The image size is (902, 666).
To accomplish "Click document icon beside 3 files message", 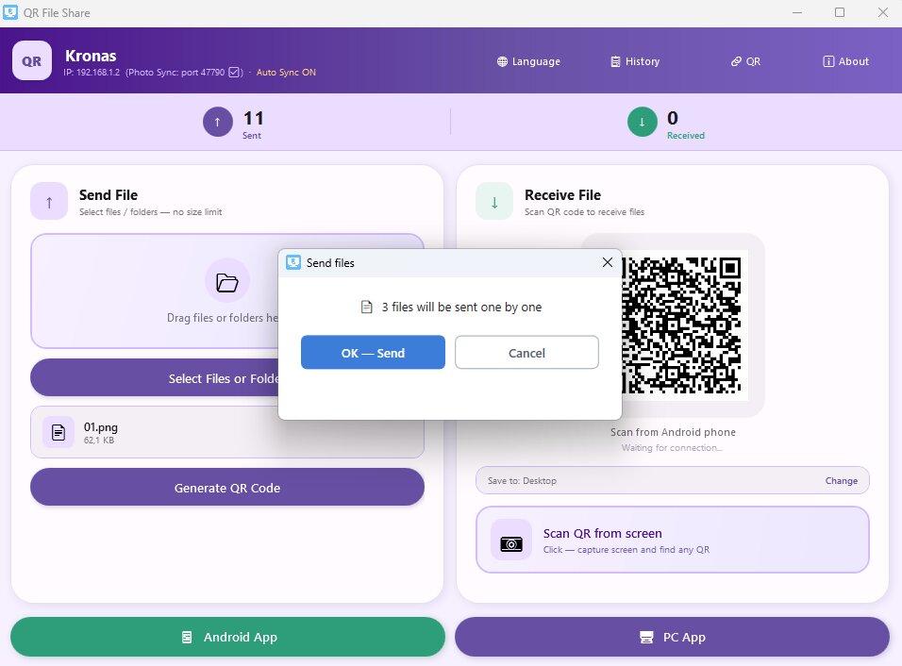I will coord(366,308).
